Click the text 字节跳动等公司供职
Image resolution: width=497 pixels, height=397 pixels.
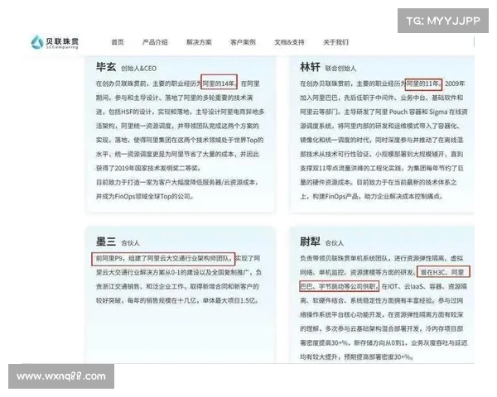(349, 286)
